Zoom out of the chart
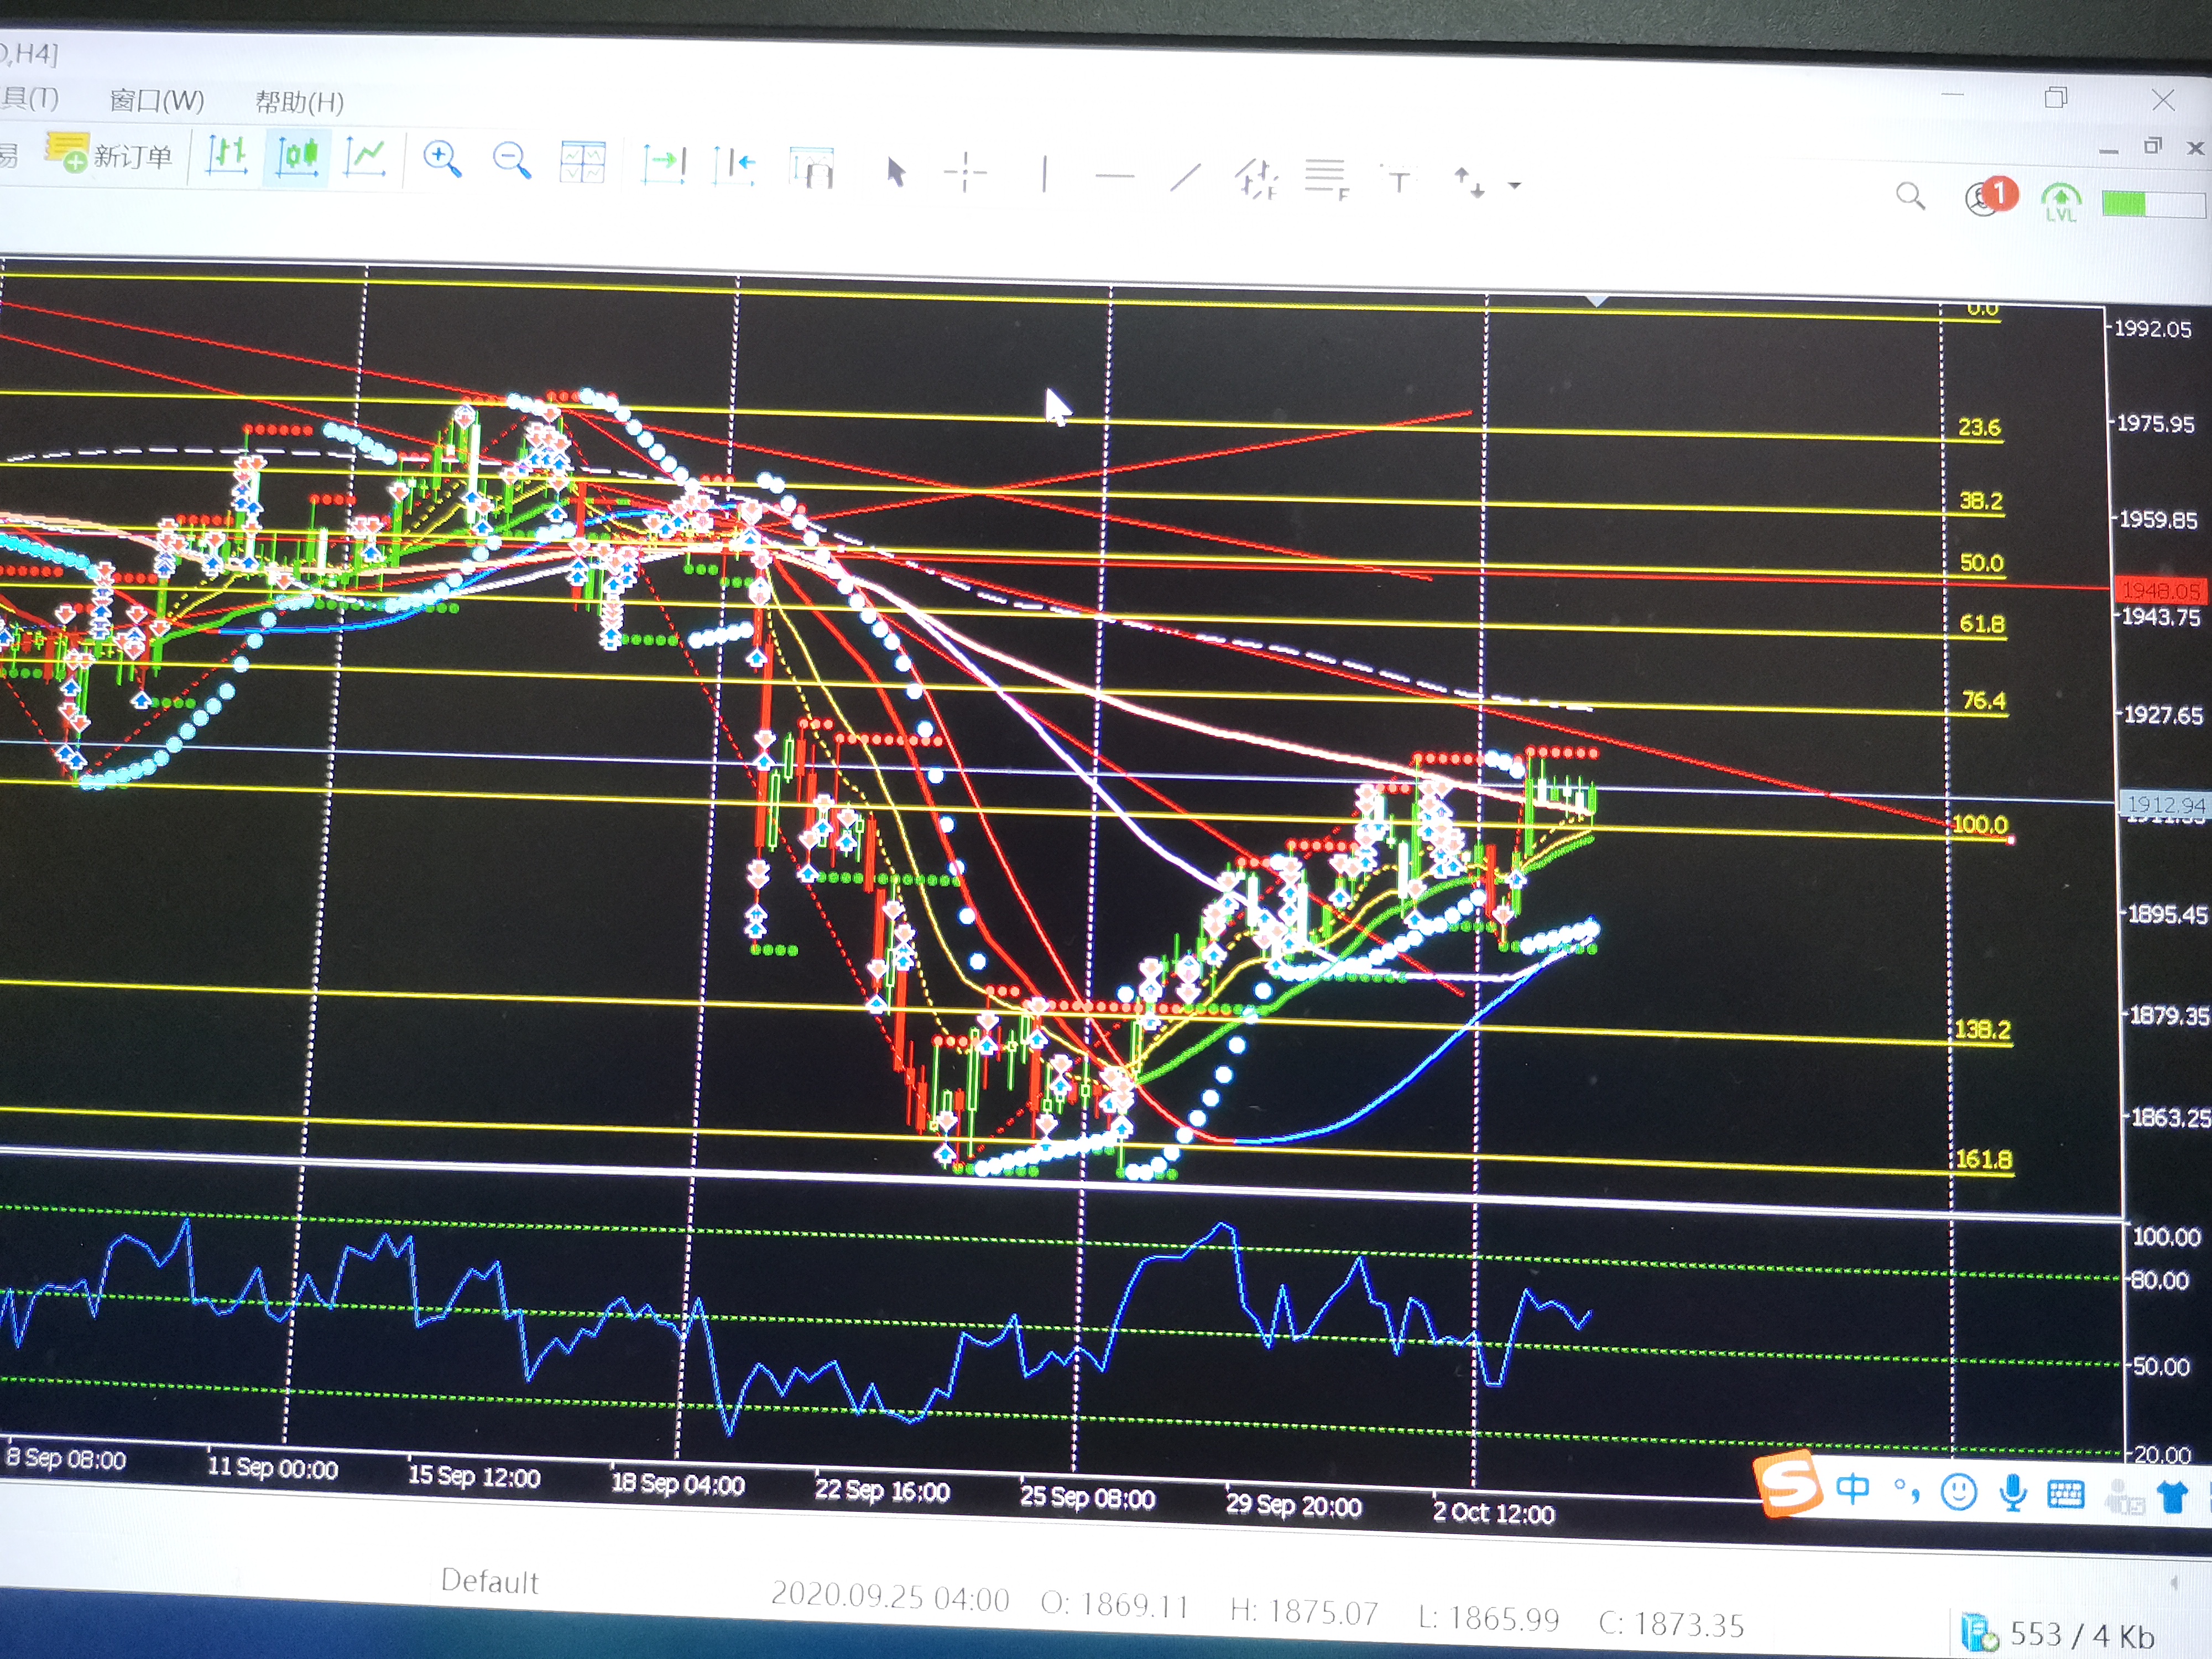The width and height of the screenshot is (2212, 1659). point(512,161)
